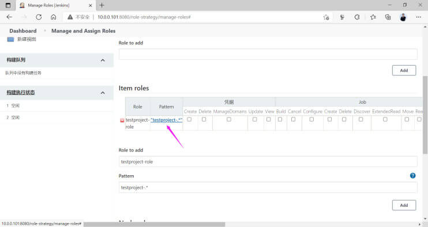Enable Job Configure for testproject-role
The width and height of the screenshot is (428, 227).
coord(311,119)
